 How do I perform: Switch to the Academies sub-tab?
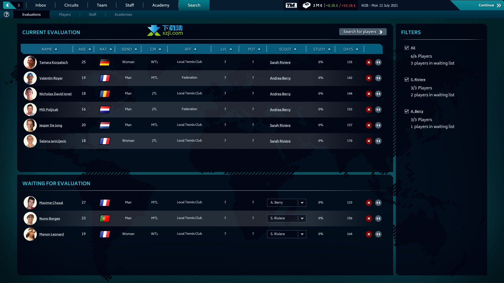(x=123, y=14)
